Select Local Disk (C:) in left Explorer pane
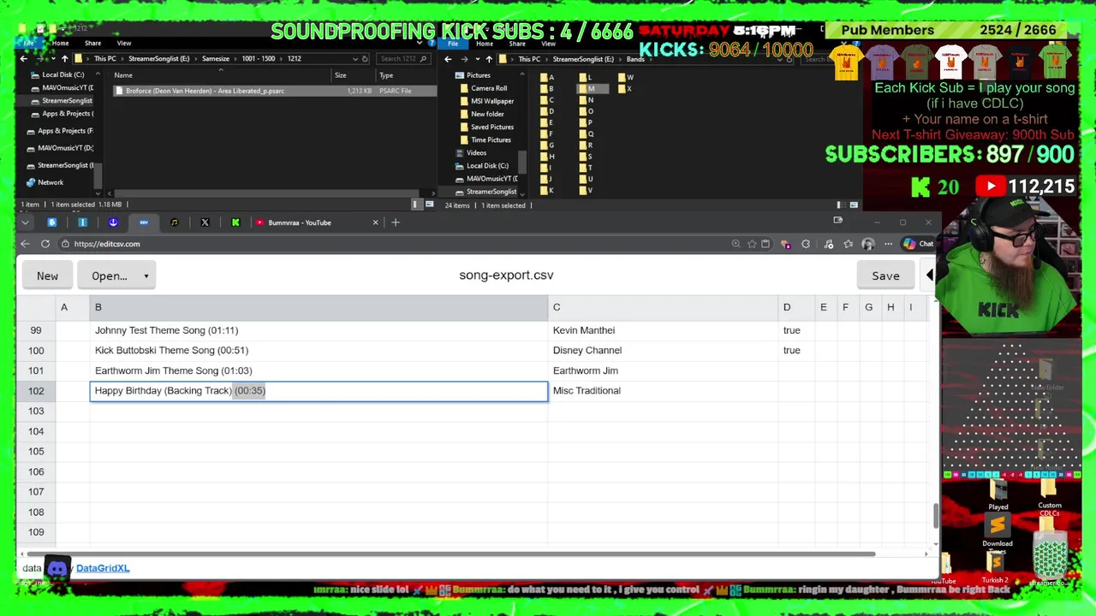This screenshot has height=616, width=1096. coord(63,74)
